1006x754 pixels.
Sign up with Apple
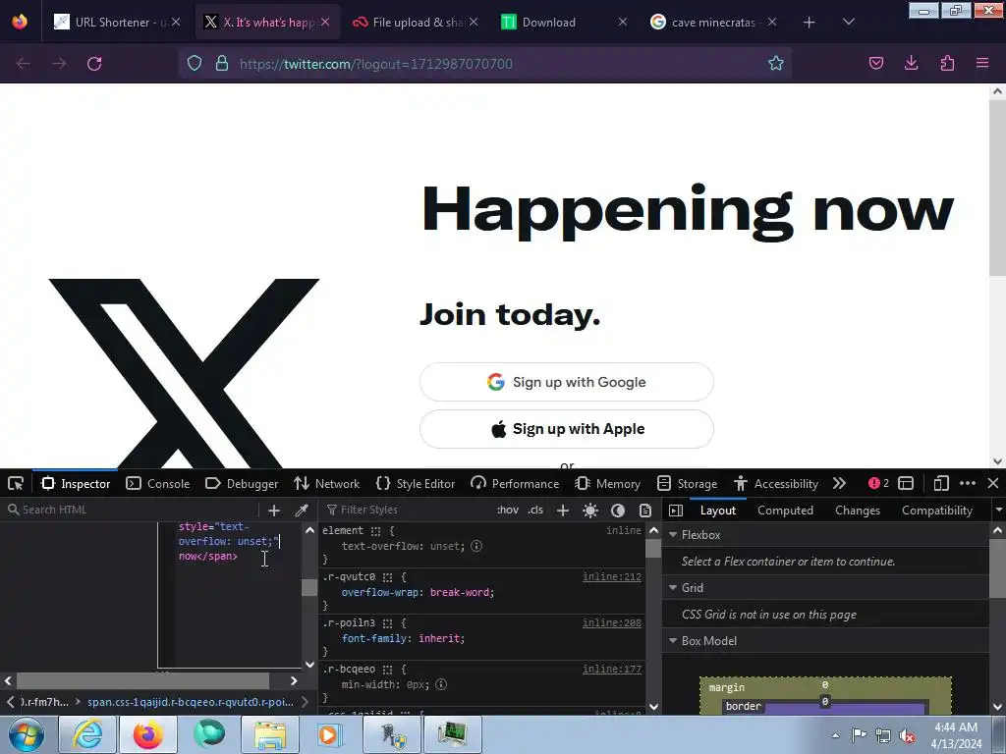(567, 429)
